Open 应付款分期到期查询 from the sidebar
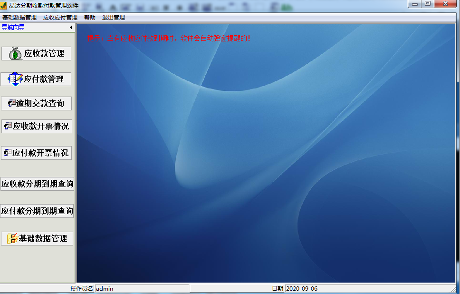The height and width of the screenshot is (294, 460). (37, 211)
